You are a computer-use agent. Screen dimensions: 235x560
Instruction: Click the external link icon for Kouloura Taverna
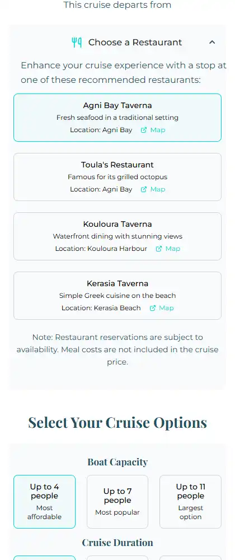point(159,249)
